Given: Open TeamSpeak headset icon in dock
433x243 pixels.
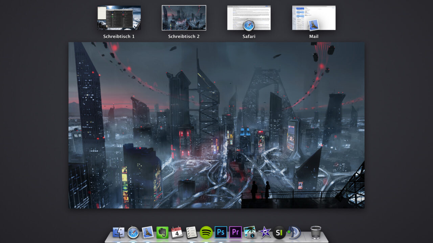Looking at the screenshot, I should [x=293, y=233].
